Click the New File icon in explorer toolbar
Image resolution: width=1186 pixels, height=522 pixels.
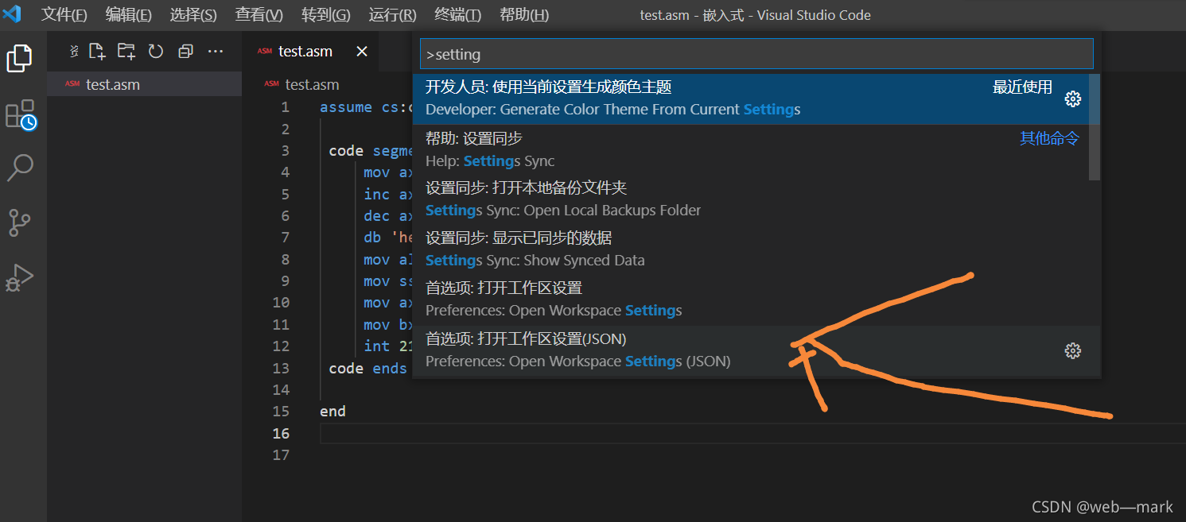point(97,52)
